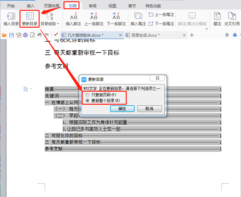The image size is (241, 197).
Task: Click TOC entry 一 在情感上认同
Action: point(133,102)
